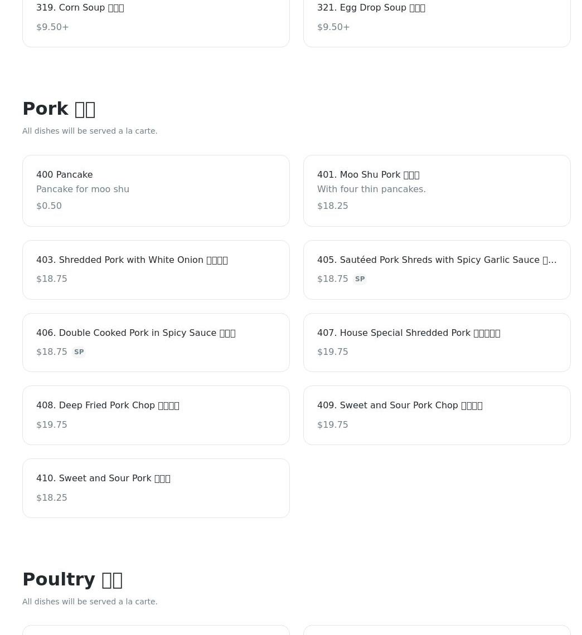Open 406. Double Cooked Pork in Spicy Sauce

click(x=156, y=342)
